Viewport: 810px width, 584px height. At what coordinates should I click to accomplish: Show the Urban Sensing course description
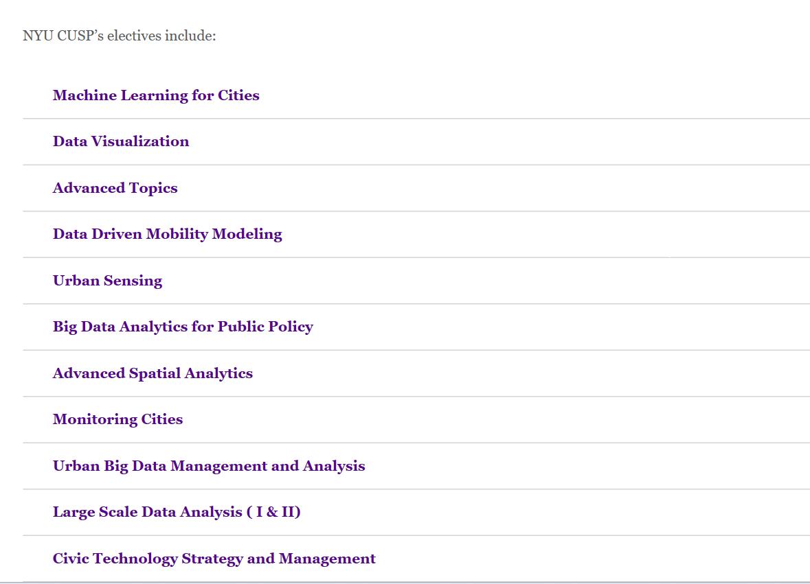(x=107, y=281)
